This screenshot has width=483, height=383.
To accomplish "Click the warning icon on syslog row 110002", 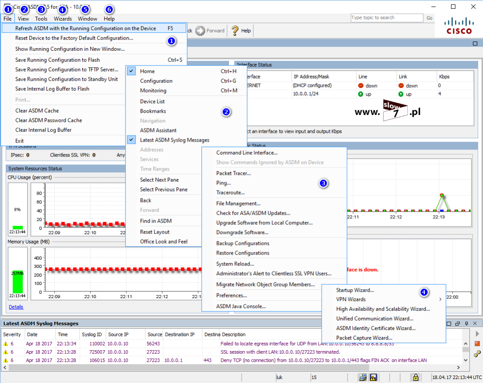I will 6,344.
